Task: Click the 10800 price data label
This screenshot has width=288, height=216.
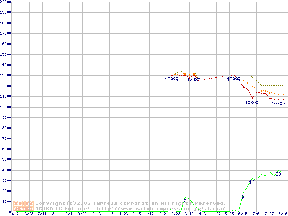Action: click(252, 103)
